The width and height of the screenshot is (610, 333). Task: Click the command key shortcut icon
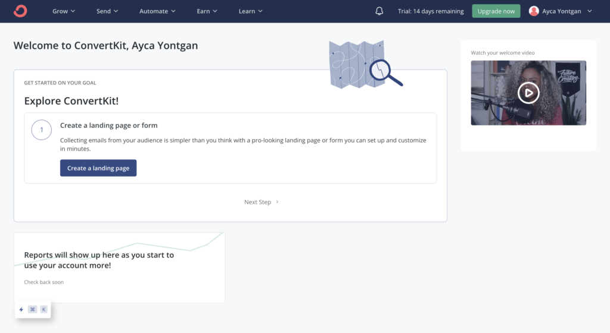pyautogui.click(x=33, y=309)
